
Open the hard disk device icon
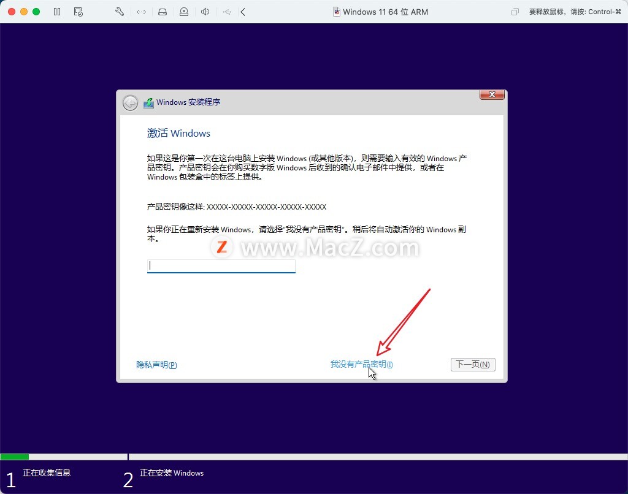pos(162,12)
